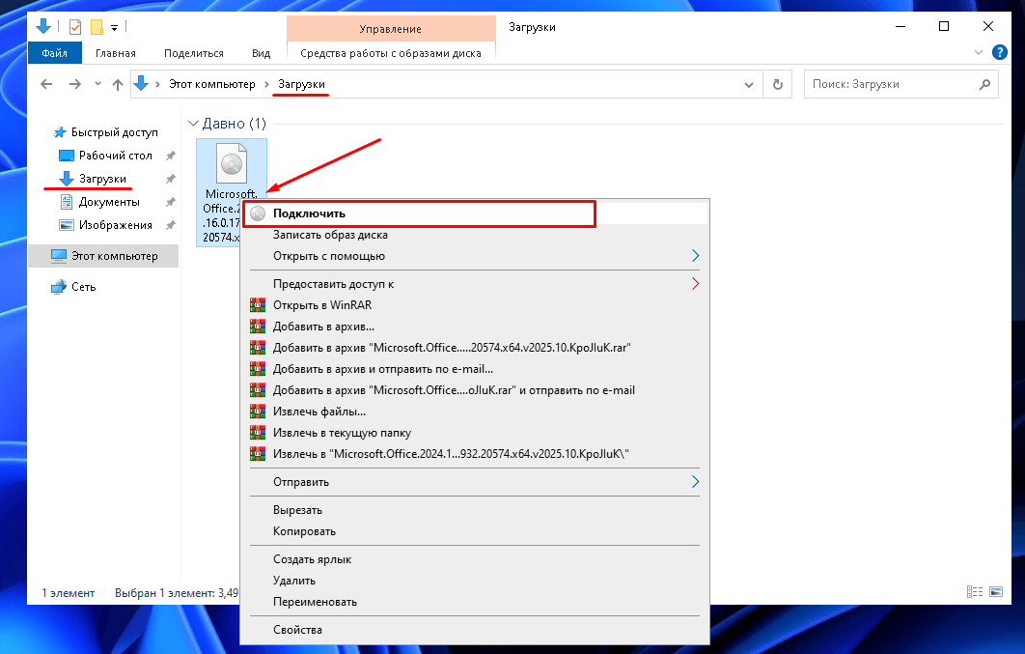Image resolution: width=1025 pixels, height=654 pixels.
Task: Switch to the Вид ribbon tab
Action: pyautogui.click(x=261, y=53)
